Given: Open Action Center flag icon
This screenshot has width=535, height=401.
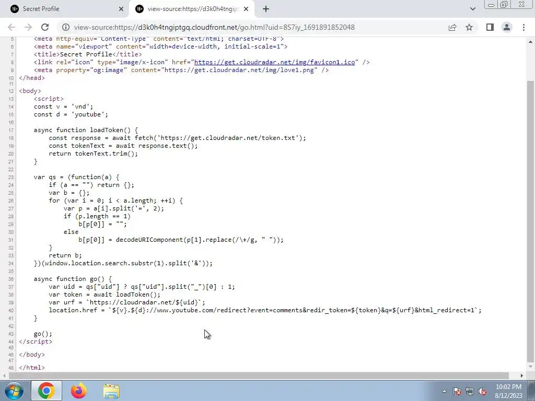Looking at the screenshot, I should 457,392.
